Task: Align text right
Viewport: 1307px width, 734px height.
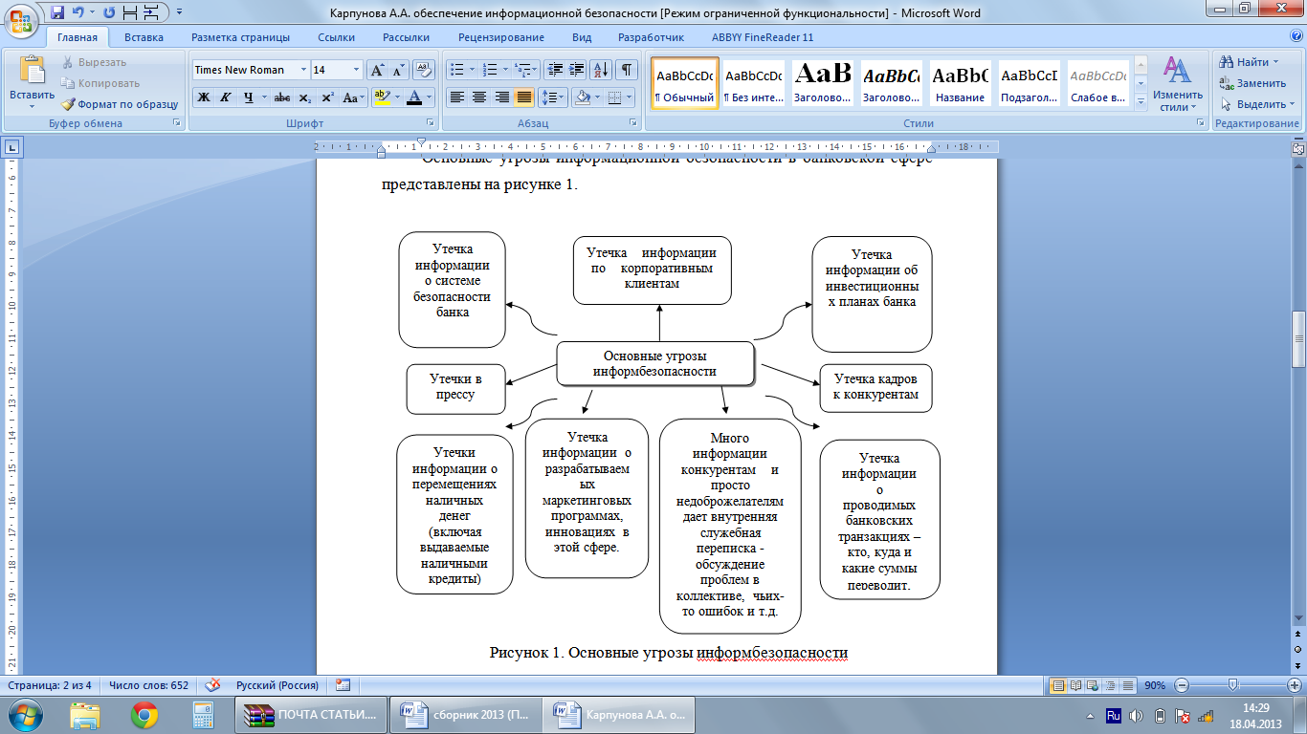Action: pos(501,97)
